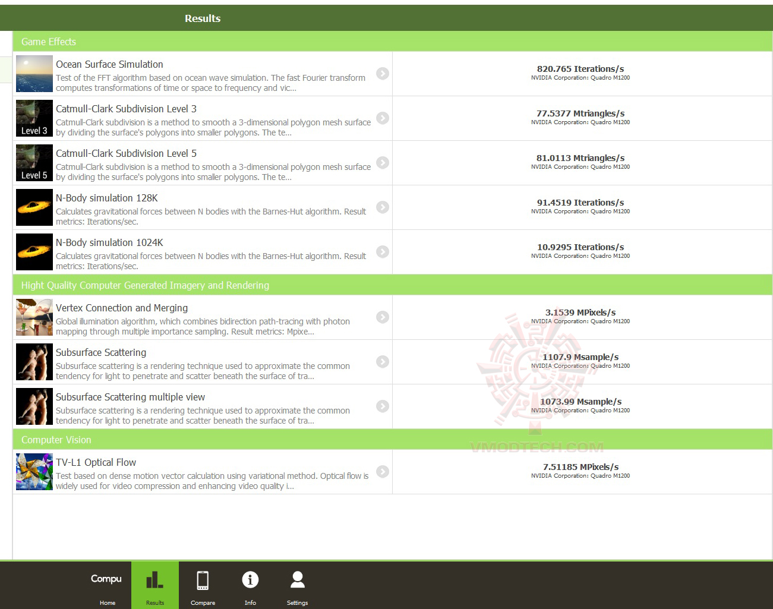Select the Results bar chart icon

point(155,580)
